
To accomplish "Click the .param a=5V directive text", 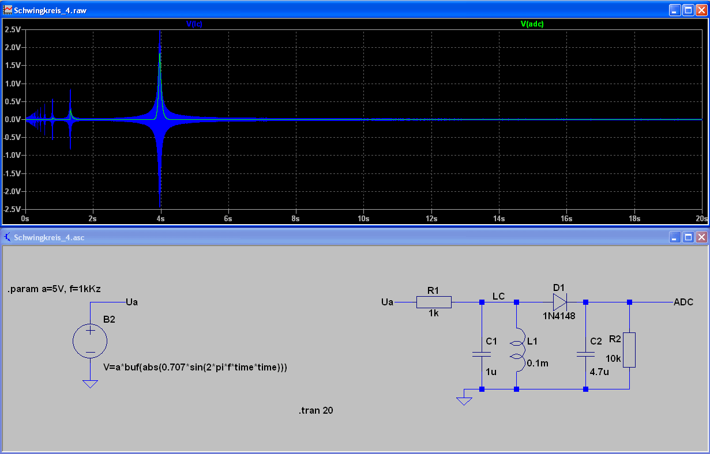I will [54, 289].
